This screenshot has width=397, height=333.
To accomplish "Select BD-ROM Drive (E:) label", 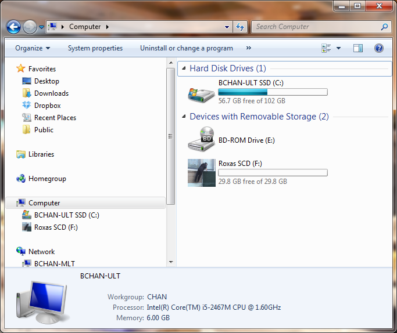I will pyautogui.click(x=246, y=140).
